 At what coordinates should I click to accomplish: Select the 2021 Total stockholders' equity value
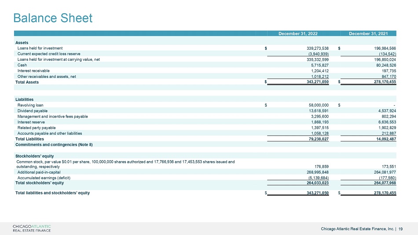385,183
